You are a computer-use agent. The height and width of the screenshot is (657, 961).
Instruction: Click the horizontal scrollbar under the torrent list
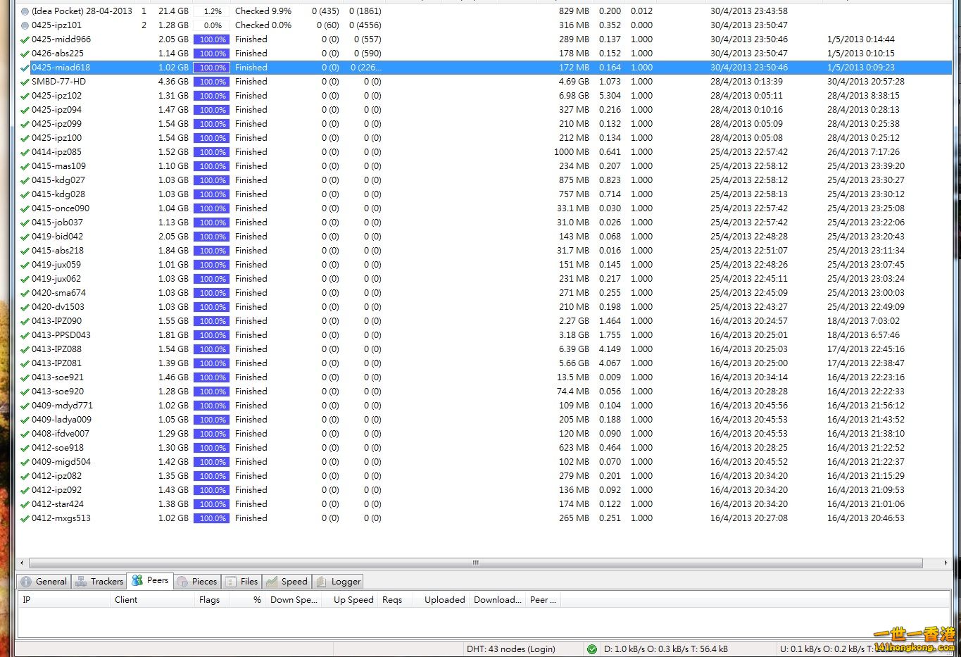click(x=475, y=563)
